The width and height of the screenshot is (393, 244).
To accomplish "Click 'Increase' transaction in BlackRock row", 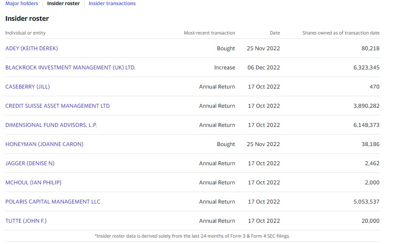I will click(225, 68).
